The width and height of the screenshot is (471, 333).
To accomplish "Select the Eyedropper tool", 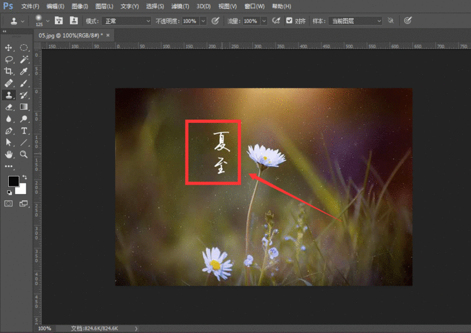I will point(24,71).
